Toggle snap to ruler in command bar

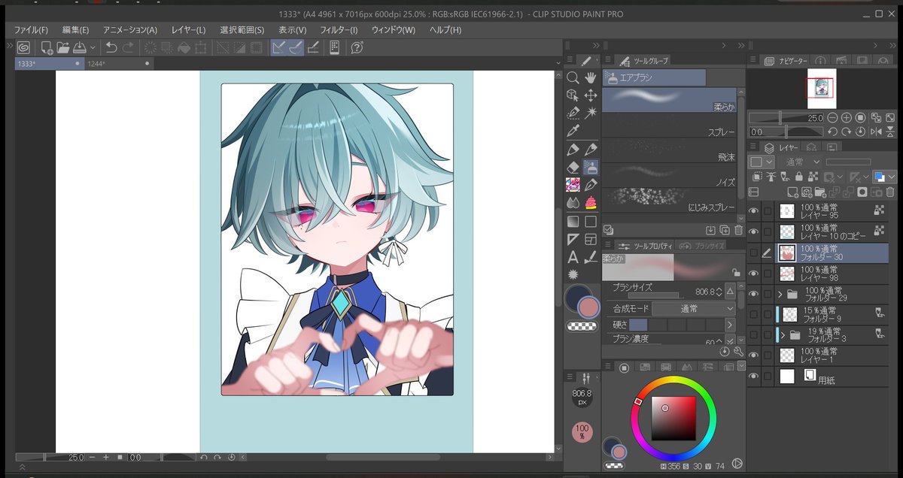[x=278, y=47]
